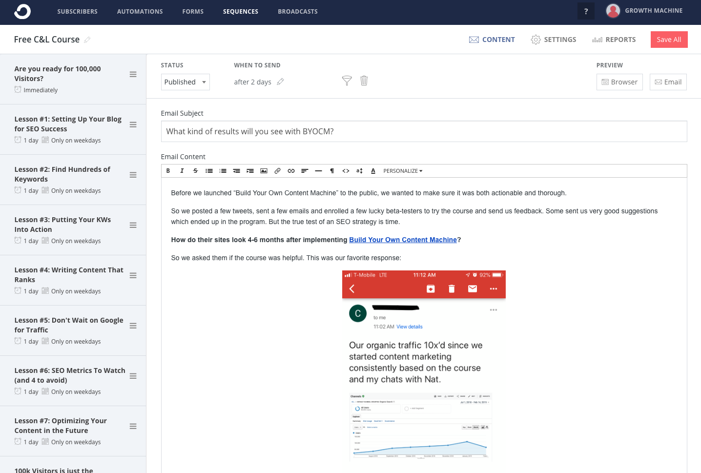Open the SETTINGS tab
701x473 pixels.
coord(554,40)
